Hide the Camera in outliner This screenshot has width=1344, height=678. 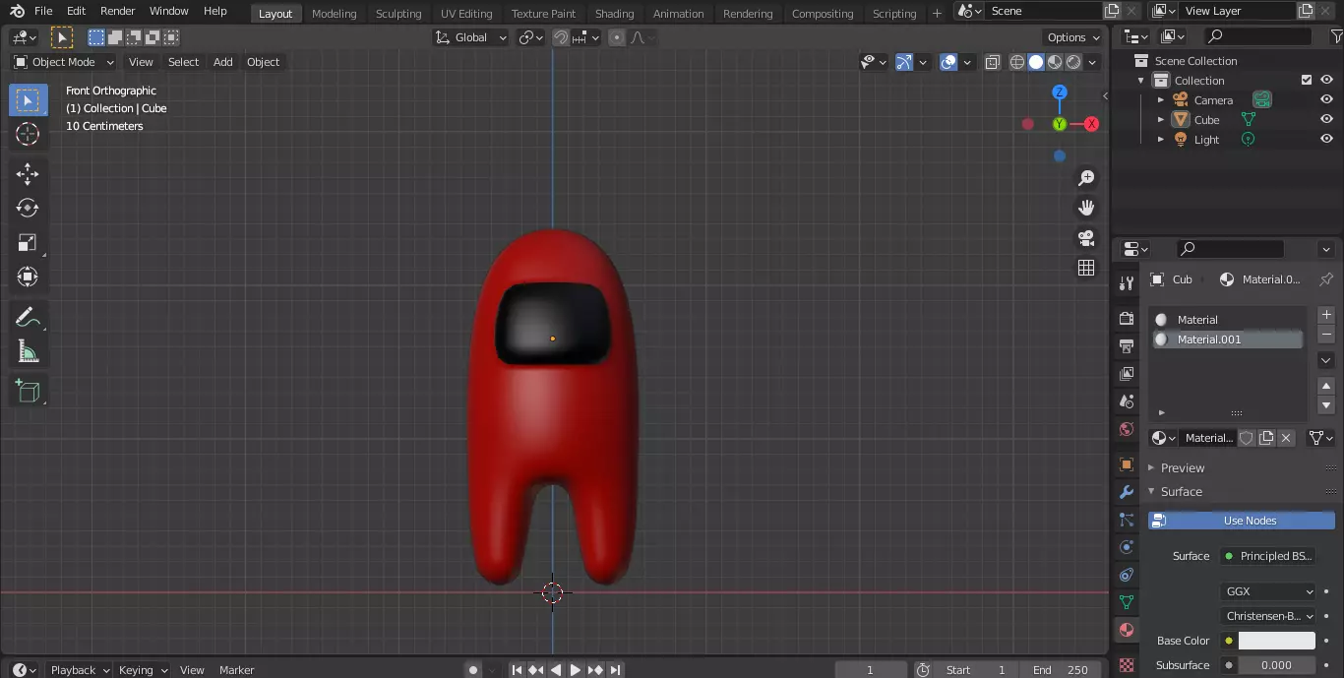coord(1326,99)
